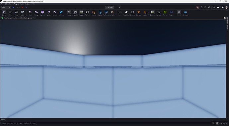The image size is (229, 126).
Task: Open the Edit menu
Action: (x=6, y=4)
